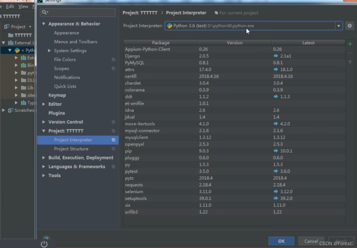Expand the Tools section
The height and width of the screenshot is (248, 357).
(44, 175)
